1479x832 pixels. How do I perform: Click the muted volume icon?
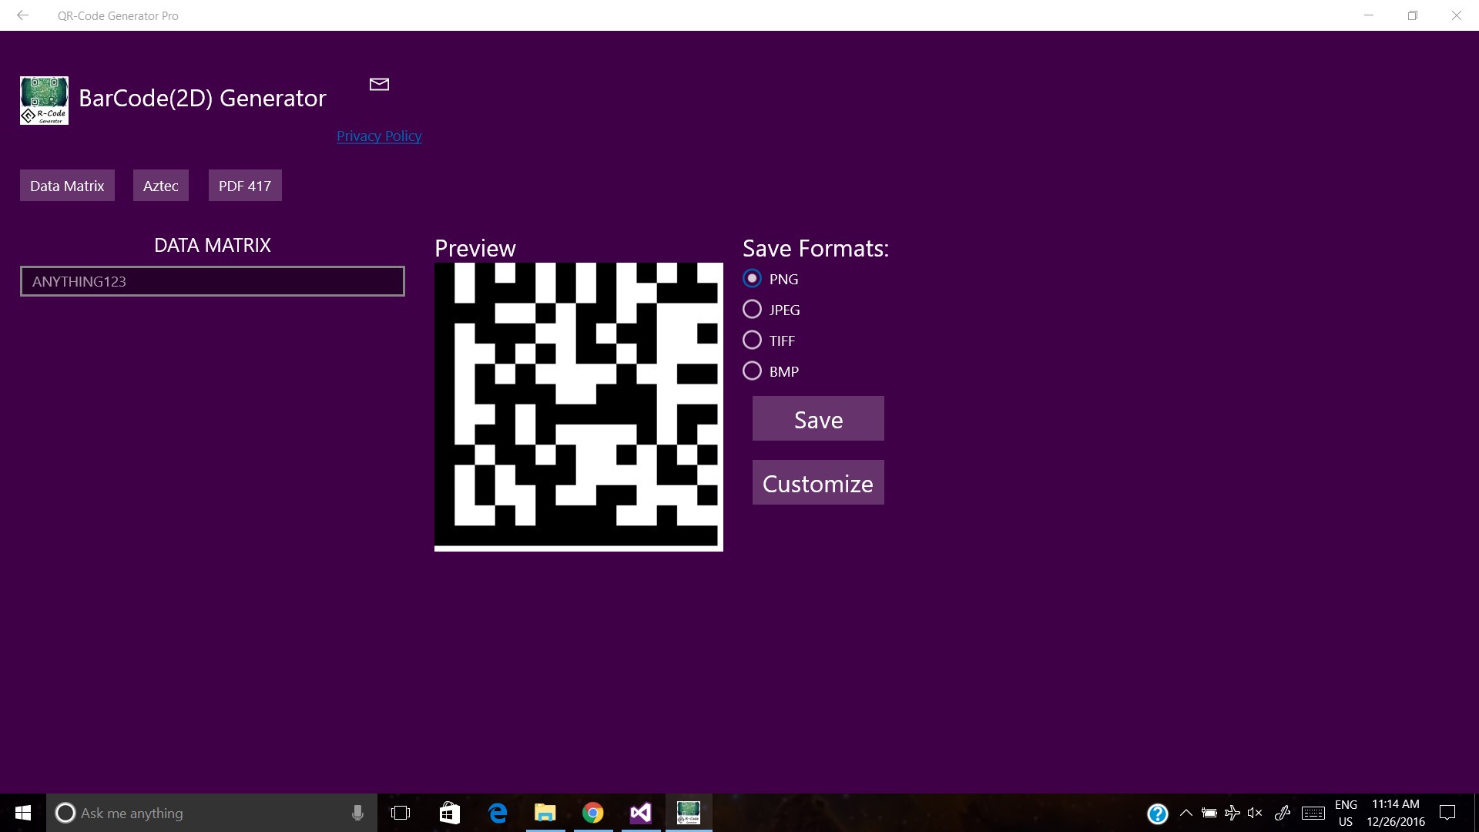[x=1255, y=813]
